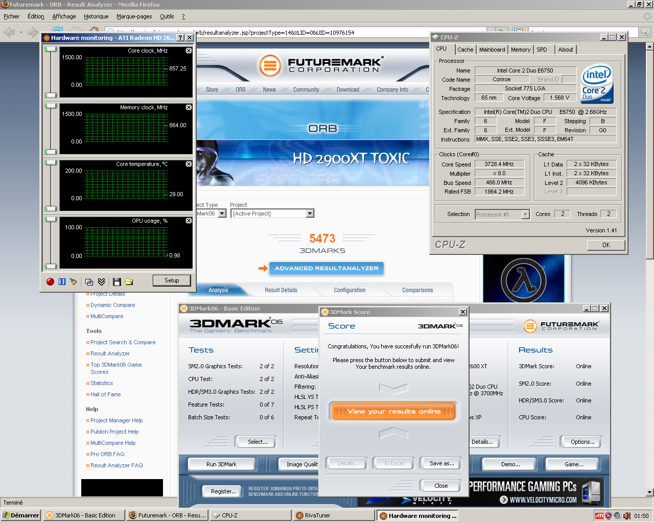
Task: Click View your results online button
Action: coord(393,411)
